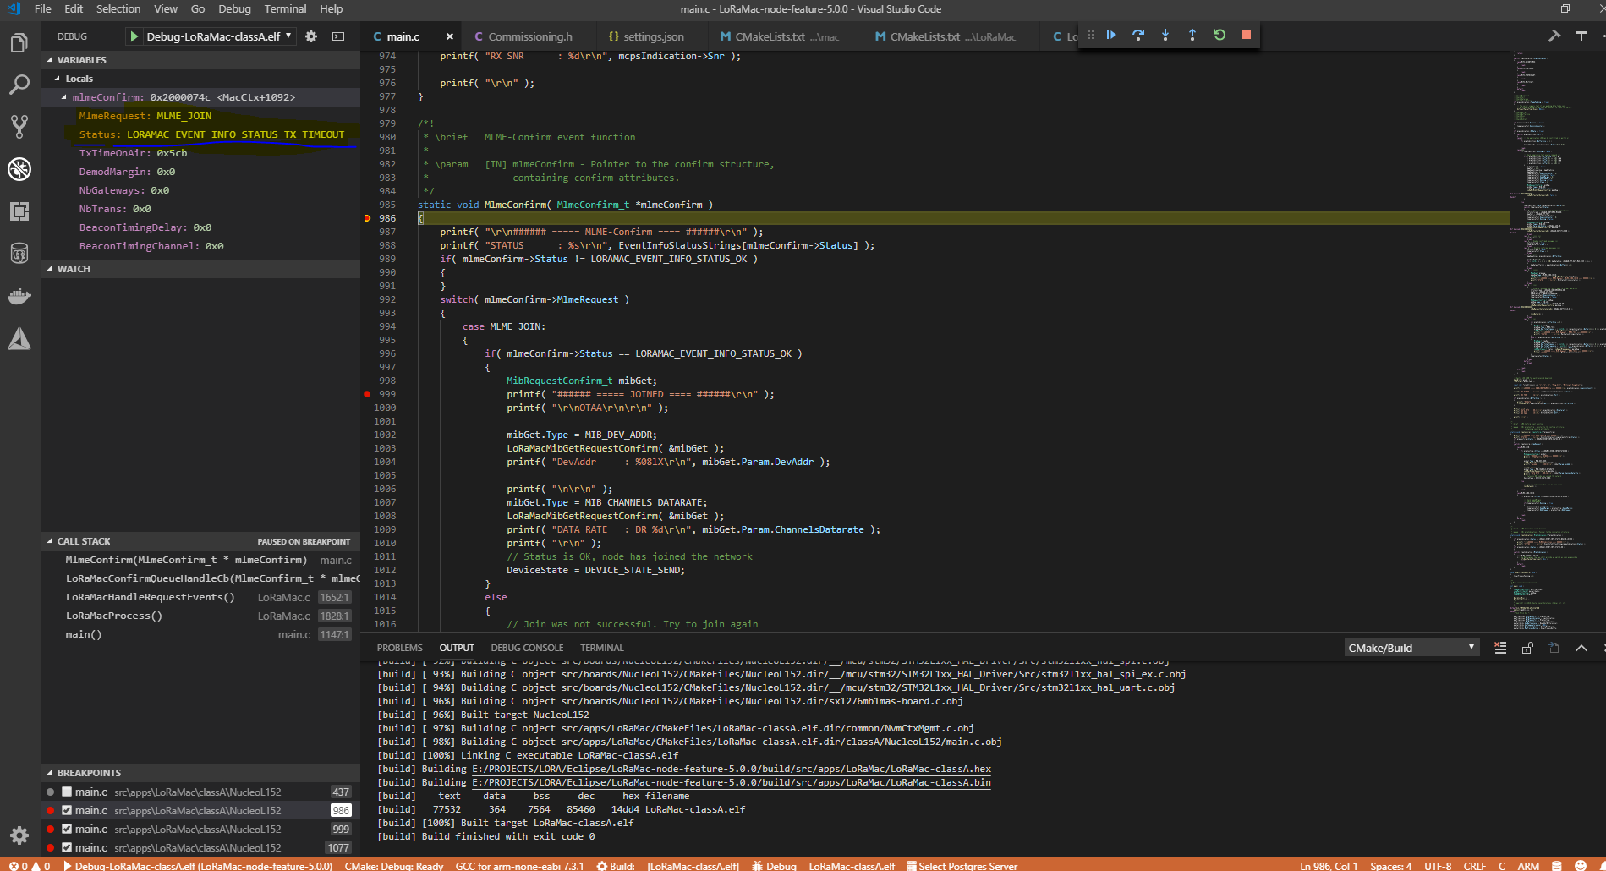1606x871 pixels.
Task: Open the Search view in the activity bar
Action: (19, 84)
